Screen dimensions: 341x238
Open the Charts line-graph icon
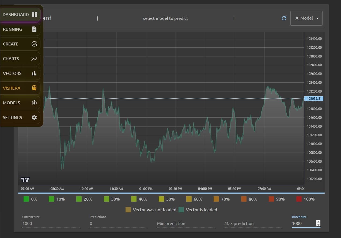(34, 59)
